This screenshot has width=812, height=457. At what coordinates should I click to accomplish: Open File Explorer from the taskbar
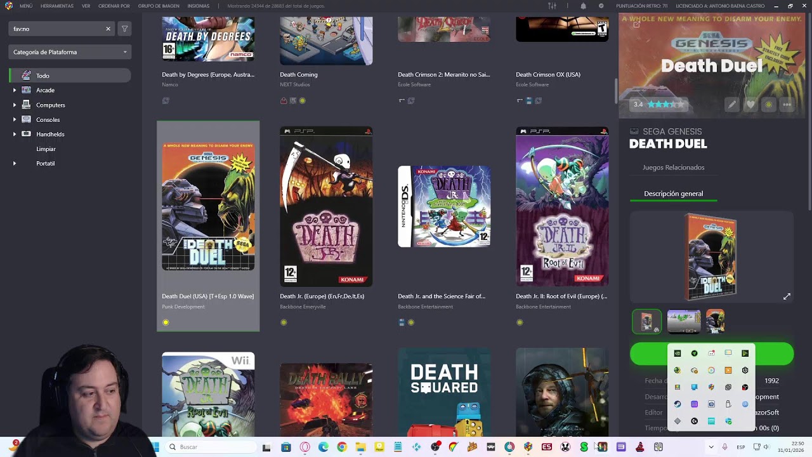click(360, 447)
